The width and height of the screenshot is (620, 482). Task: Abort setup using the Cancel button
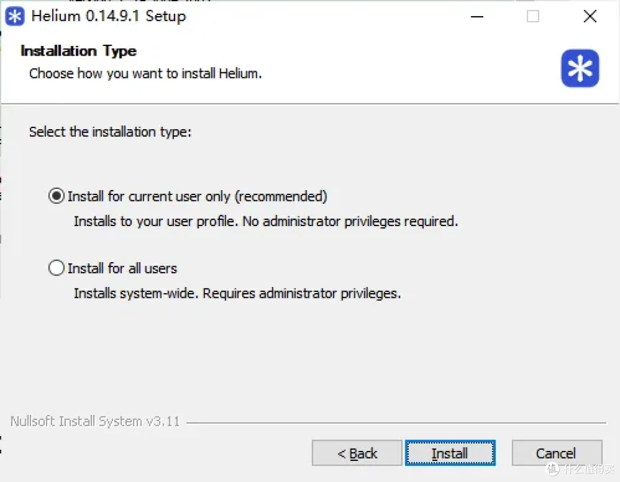pyautogui.click(x=556, y=453)
